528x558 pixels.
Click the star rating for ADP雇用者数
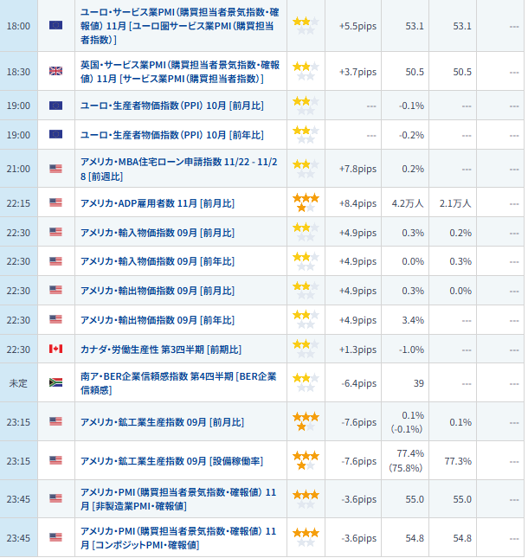(305, 202)
